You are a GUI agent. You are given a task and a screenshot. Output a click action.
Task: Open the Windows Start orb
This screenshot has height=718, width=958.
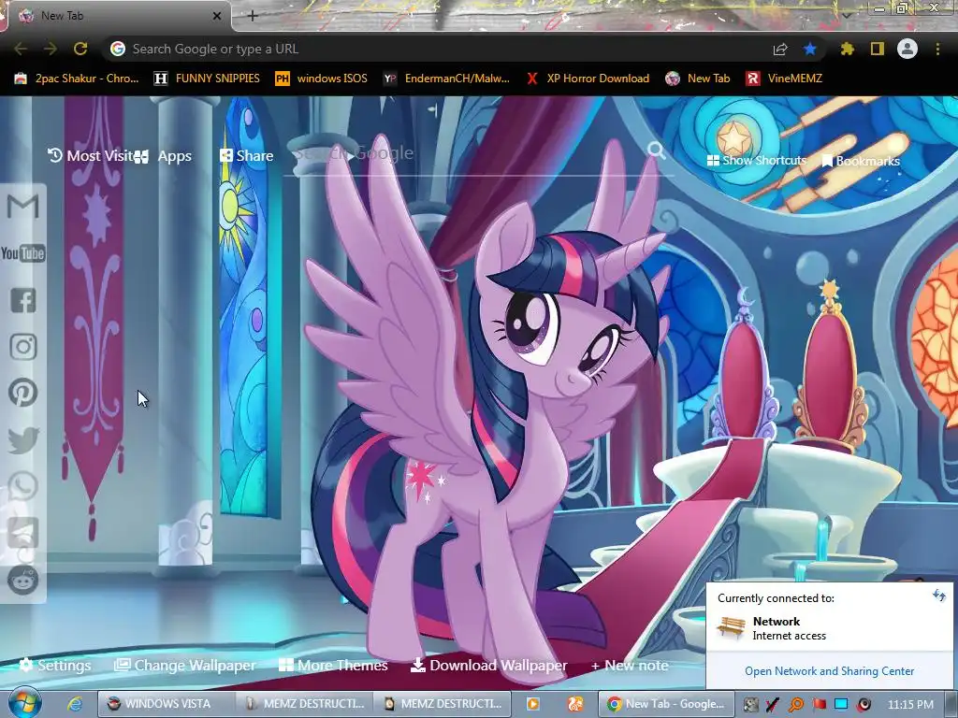point(24,703)
